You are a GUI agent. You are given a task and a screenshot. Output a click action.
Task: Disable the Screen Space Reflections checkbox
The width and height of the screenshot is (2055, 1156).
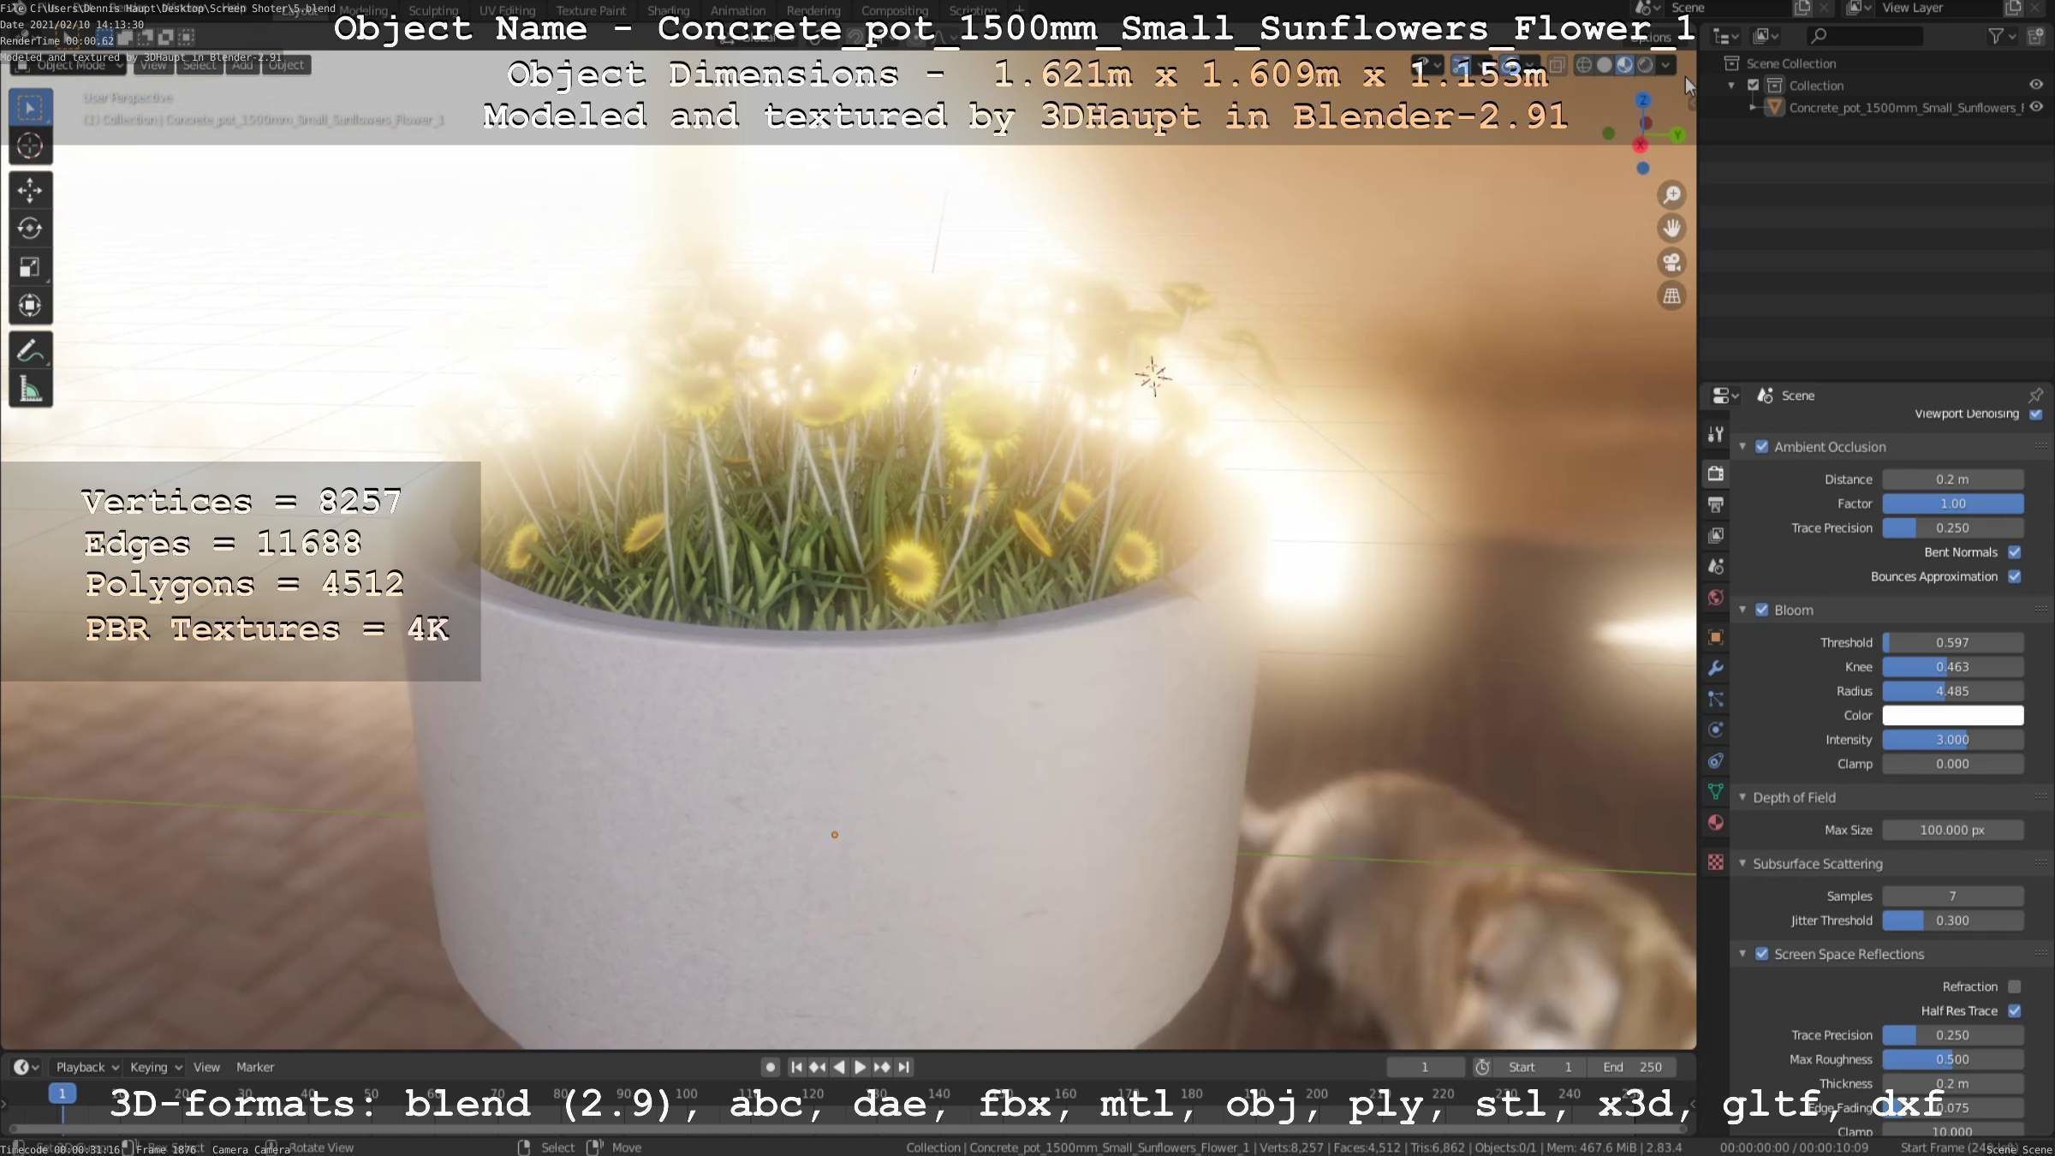pyautogui.click(x=1762, y=954)
